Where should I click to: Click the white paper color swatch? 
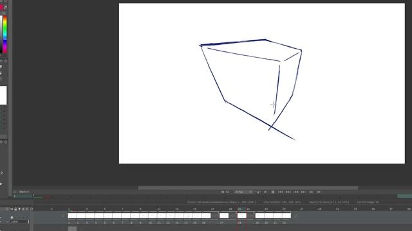pyautogui.click(x=3, y=96)
